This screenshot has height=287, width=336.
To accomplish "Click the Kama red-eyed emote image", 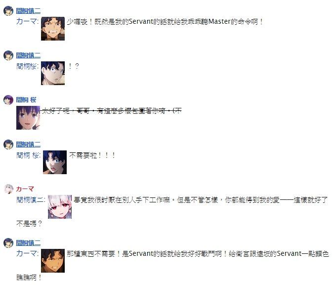I will (x=60, y=207).
